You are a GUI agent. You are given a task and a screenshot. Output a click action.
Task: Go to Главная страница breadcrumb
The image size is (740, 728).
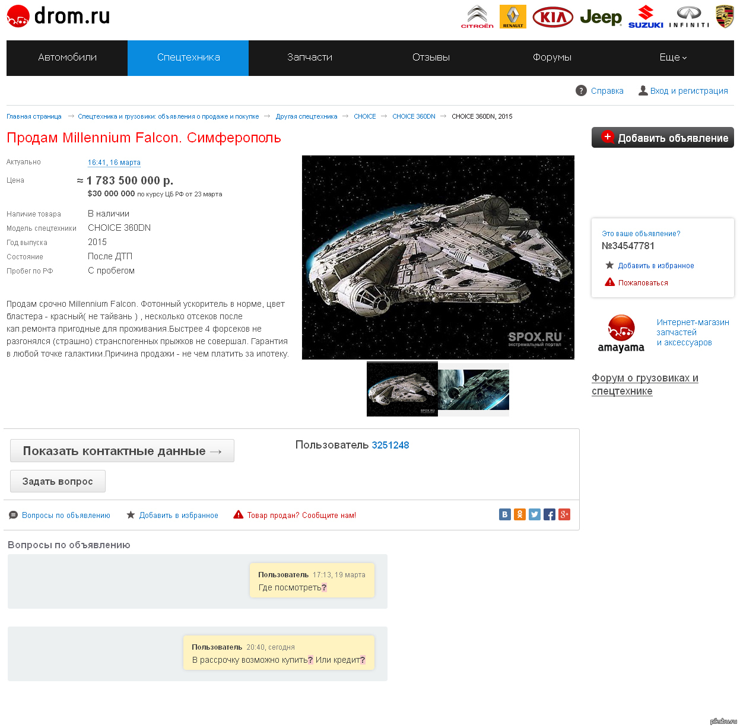tap(34, 116)
